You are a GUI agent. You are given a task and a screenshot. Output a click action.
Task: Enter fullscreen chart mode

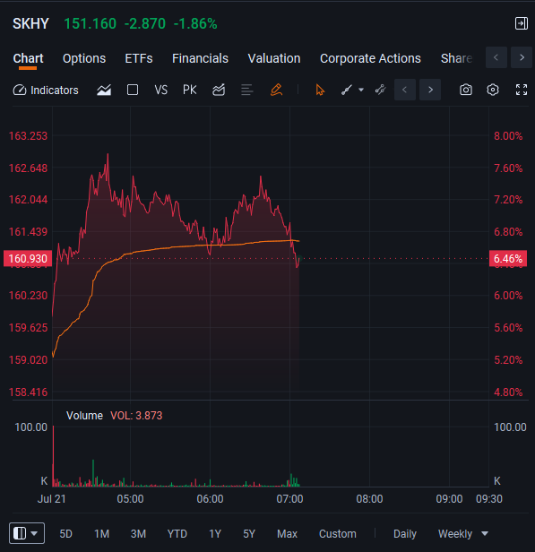pyautogui.click(x=522, y=90)
